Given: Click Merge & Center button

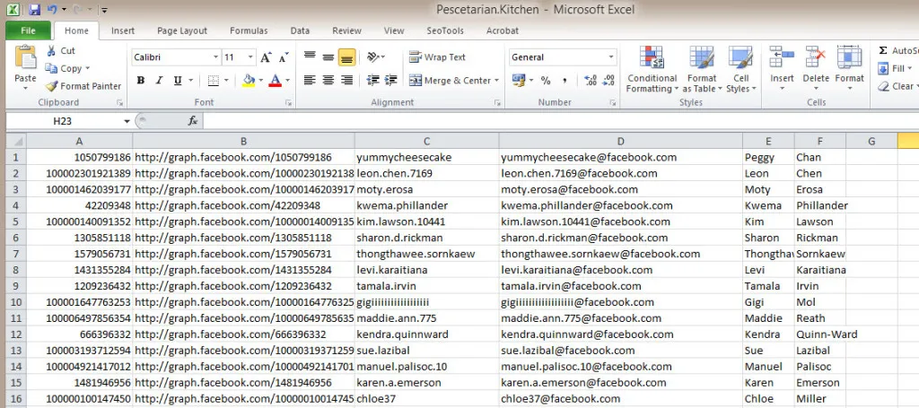Looking at the screenshot, I should pyautogui.click(x=450, y=81).
